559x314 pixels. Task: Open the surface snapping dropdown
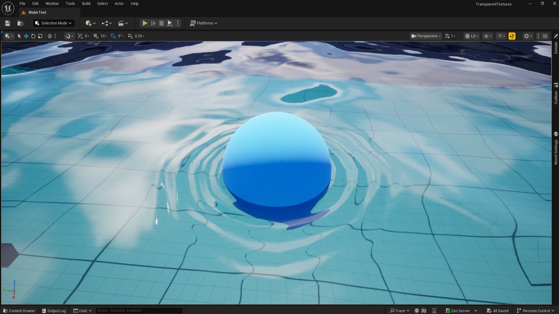[69, 36]
